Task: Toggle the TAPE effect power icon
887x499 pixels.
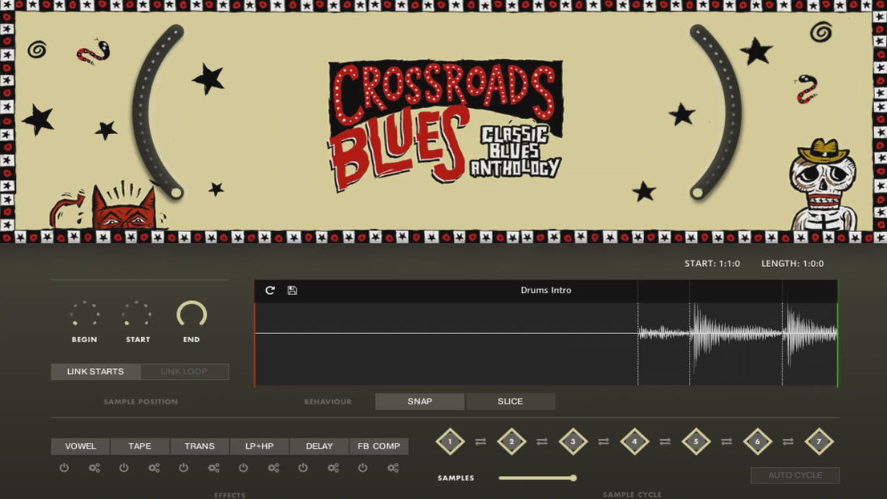Action: (124, 468)
